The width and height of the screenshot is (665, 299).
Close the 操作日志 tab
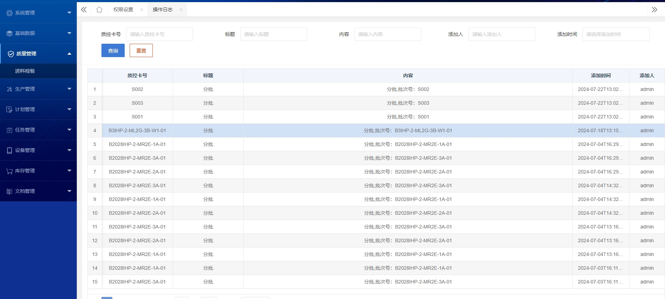click(x=181, y=10)
